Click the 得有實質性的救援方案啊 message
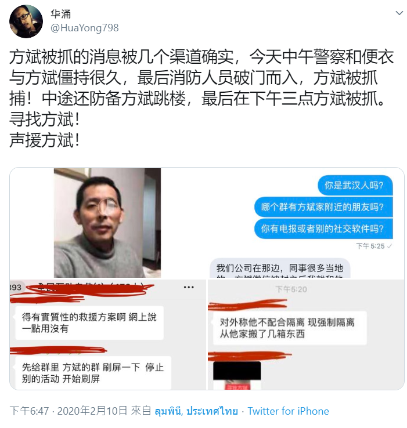 pos(89,322)
